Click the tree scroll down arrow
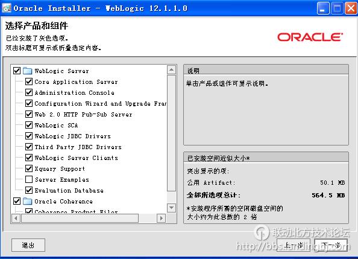Screen dimensions: 358x259 [x=171, y=208]
